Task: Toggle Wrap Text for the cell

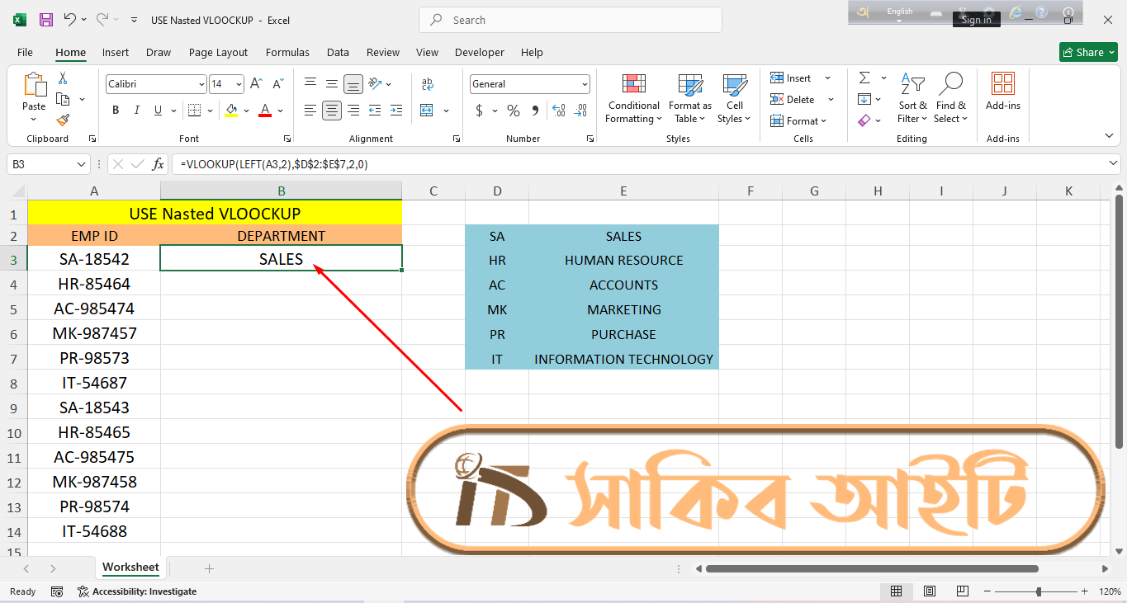Action: (x=428, y=84)
